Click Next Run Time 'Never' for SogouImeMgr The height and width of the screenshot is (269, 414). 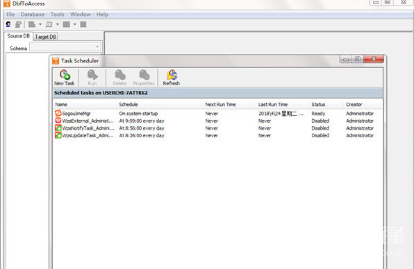pyautogui.click(x=211, y=114)
